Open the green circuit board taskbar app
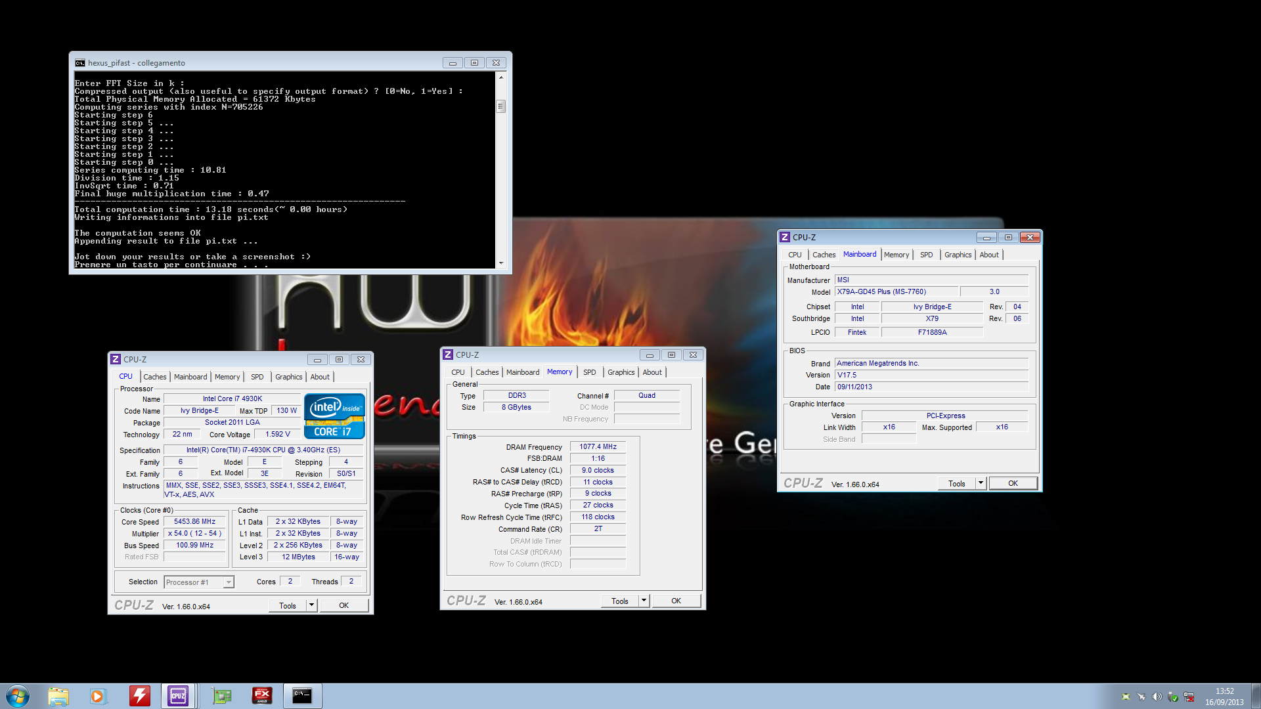 [x=222, y=696]
